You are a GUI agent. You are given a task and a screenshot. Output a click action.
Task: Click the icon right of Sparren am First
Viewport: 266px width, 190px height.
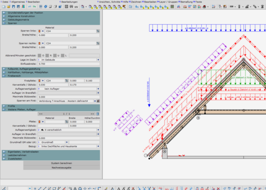(98, 101)
